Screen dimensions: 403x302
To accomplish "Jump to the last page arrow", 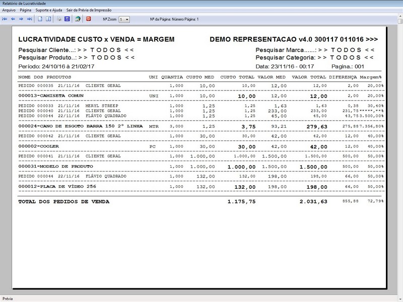I will (x=30, y=19).
